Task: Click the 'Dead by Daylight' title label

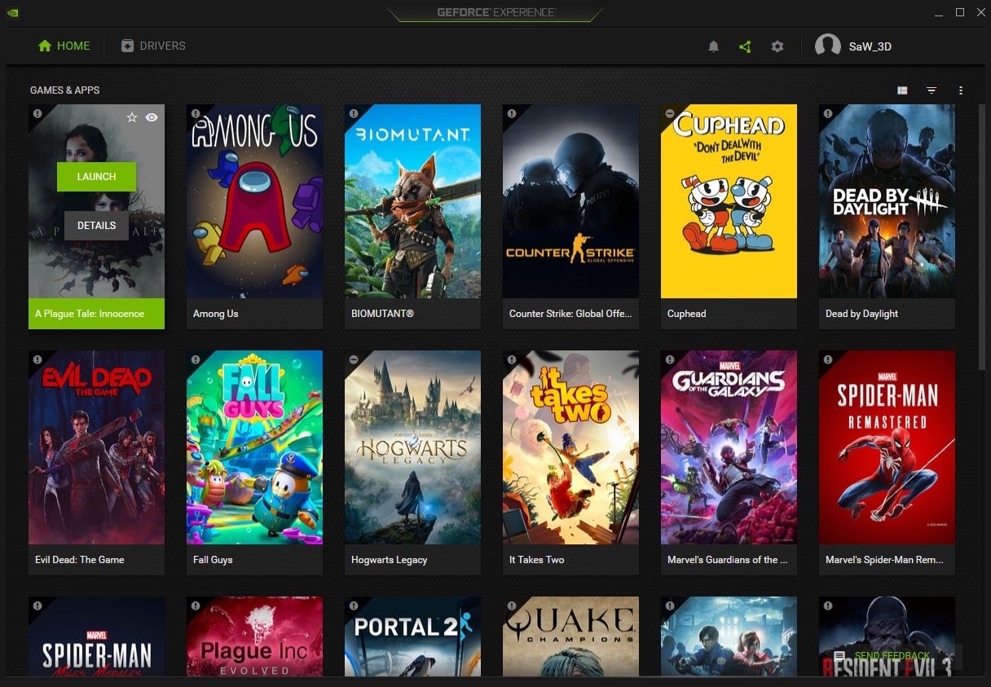Action: pos(862,314)
